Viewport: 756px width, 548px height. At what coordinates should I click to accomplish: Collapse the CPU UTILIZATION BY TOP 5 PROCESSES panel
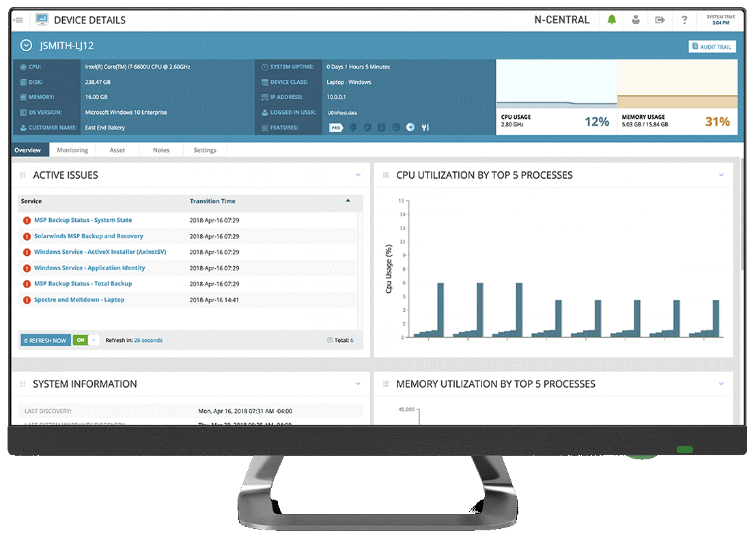[723, 175]
